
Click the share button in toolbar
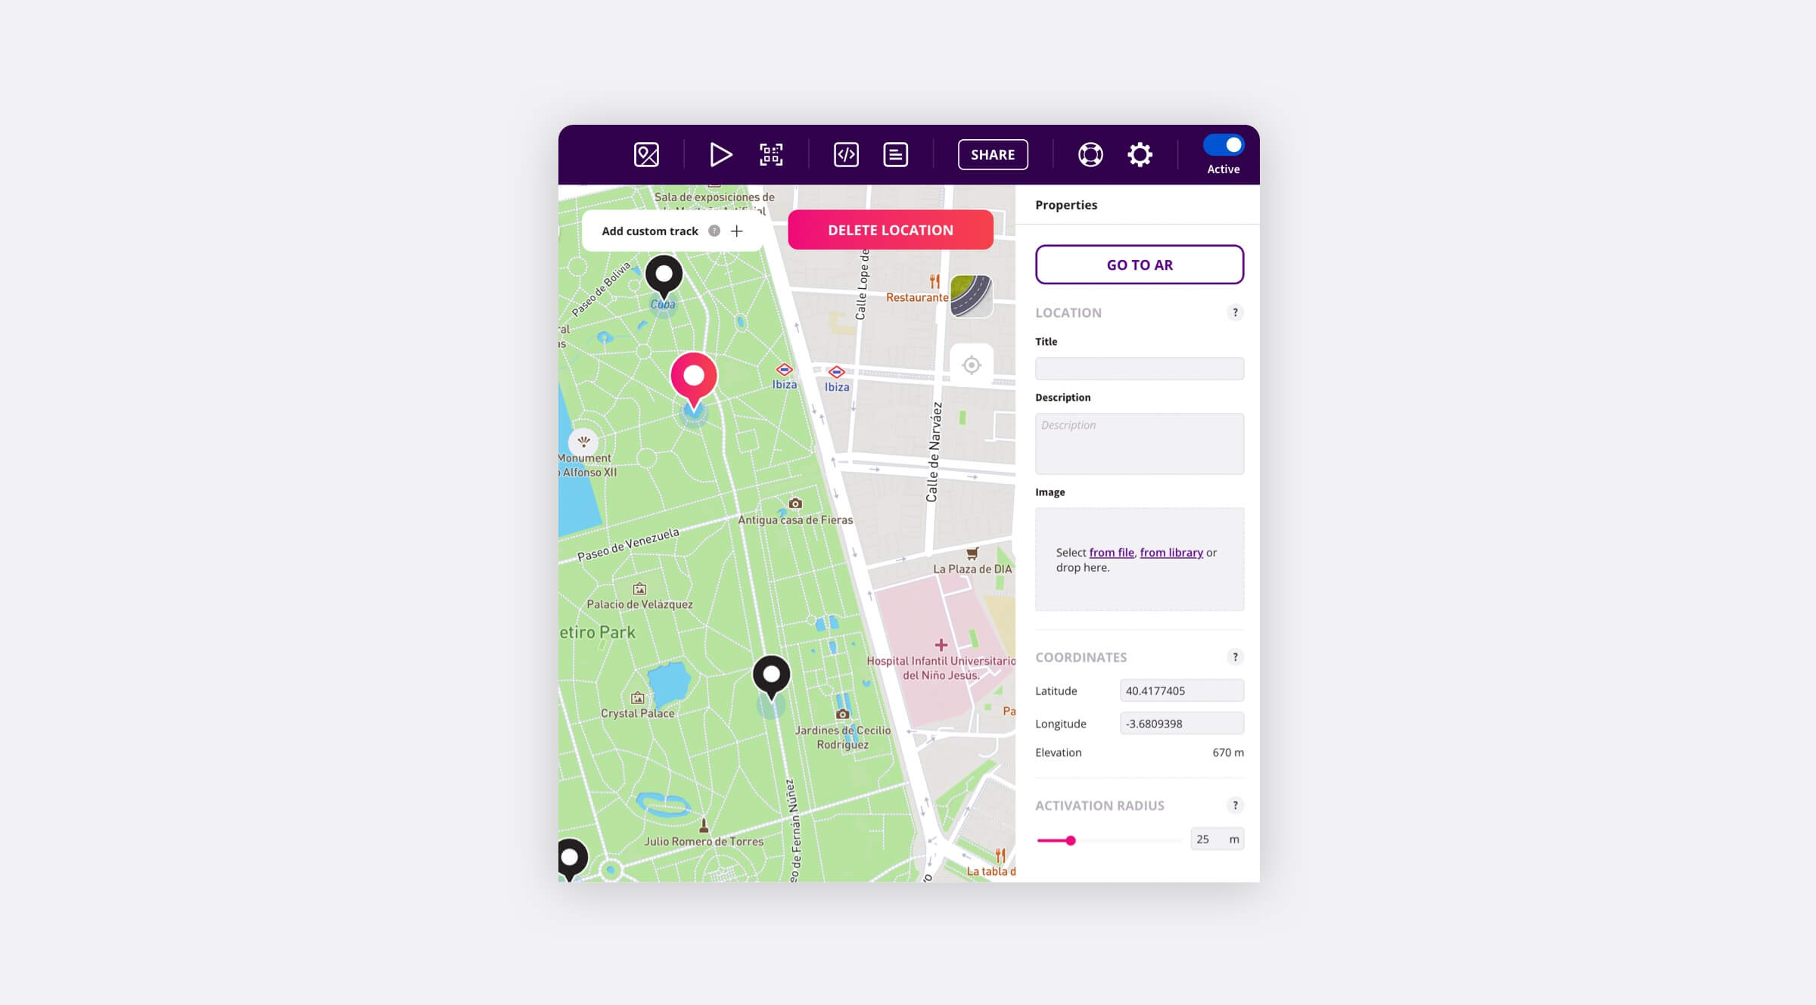pos(993,154)
